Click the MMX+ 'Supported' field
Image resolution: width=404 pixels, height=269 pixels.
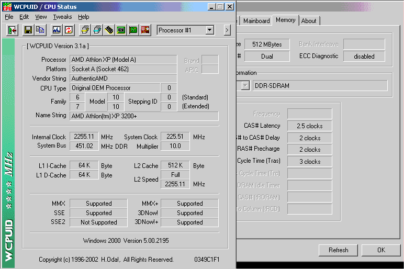pos(189,204)
